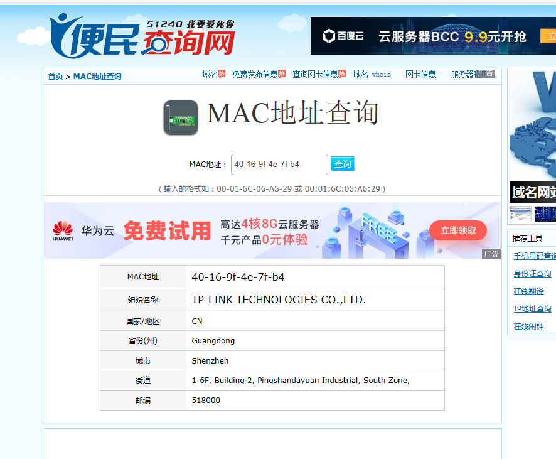Click the blue 查询 button

pos(343,163)
